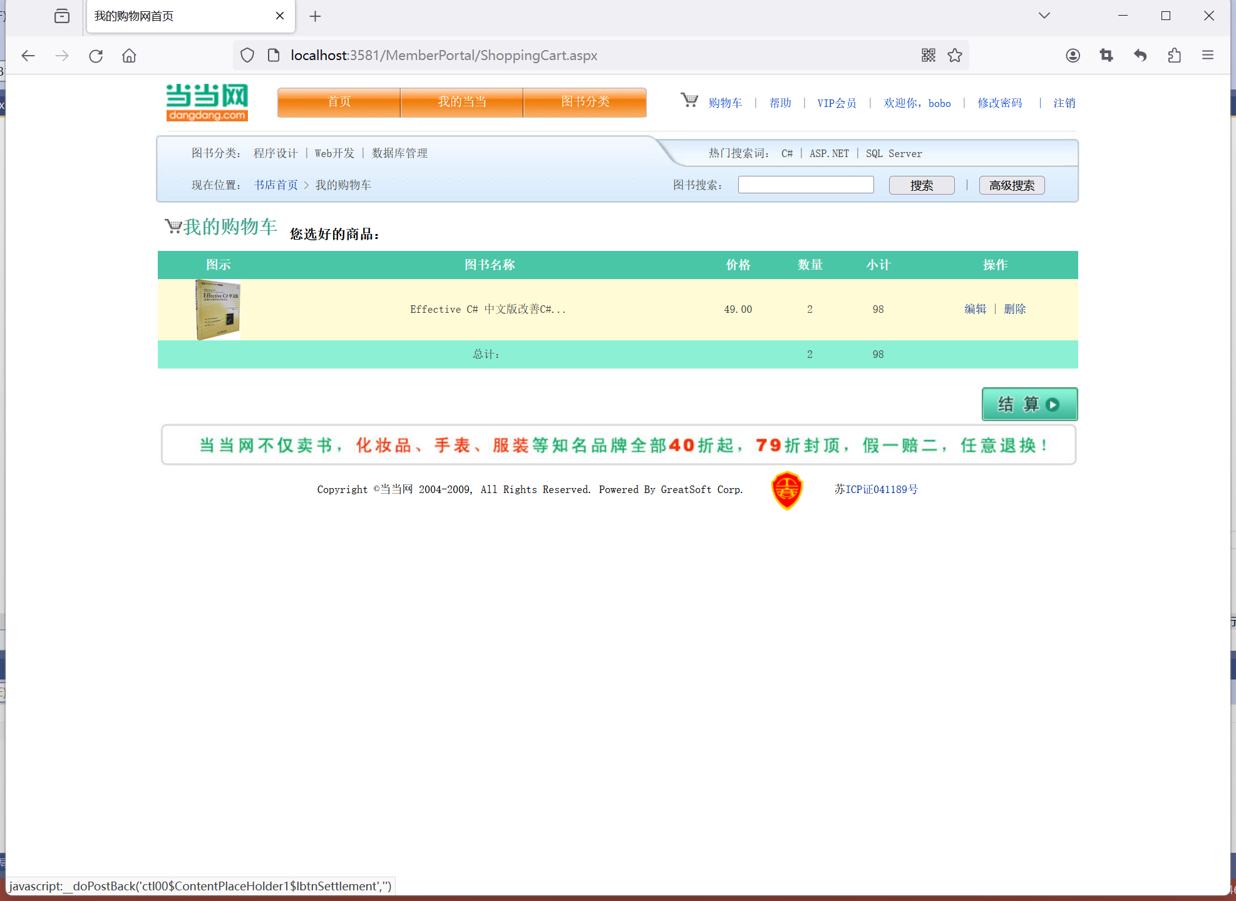Click the Effective C# book cover thumbnail
The height and width of the screenshot is (901, 1236).
(218, 309)
